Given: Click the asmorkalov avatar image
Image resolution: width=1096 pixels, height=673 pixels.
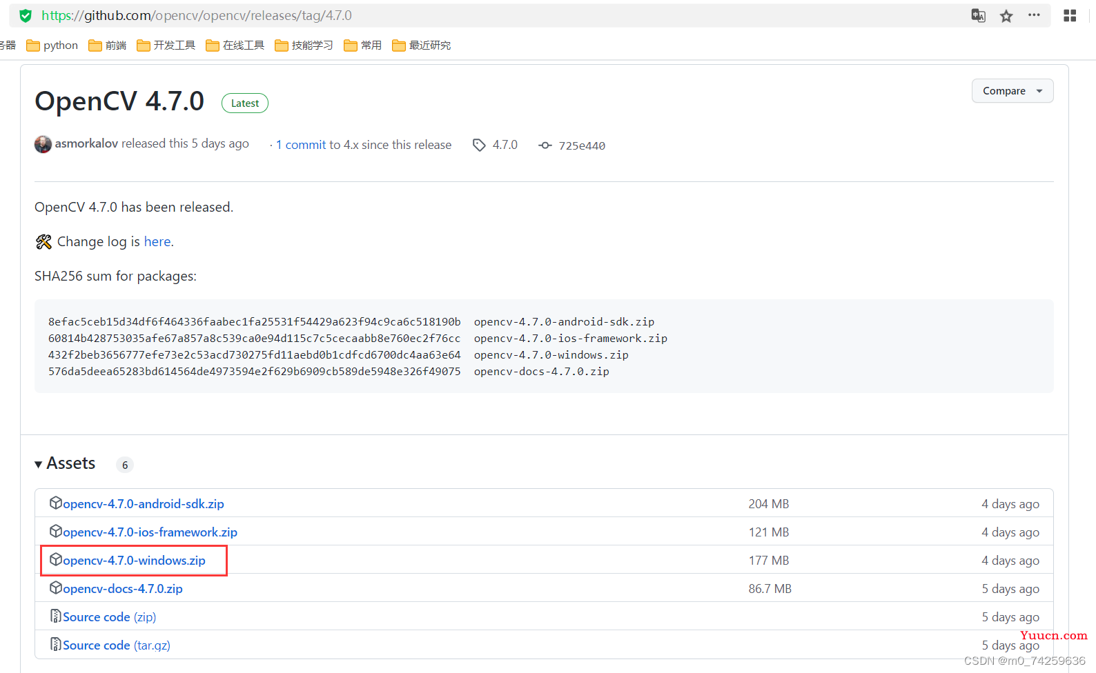Looking at the screenshot, I should pos(43,144).
